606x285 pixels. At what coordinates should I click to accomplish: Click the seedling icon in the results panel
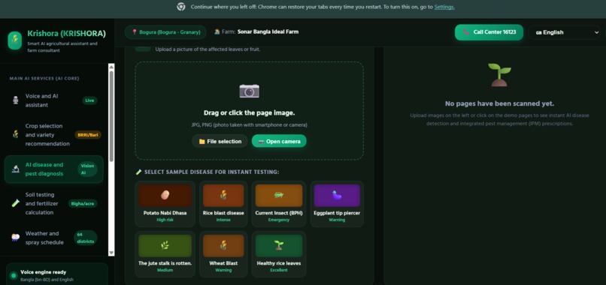click(499, 74)
